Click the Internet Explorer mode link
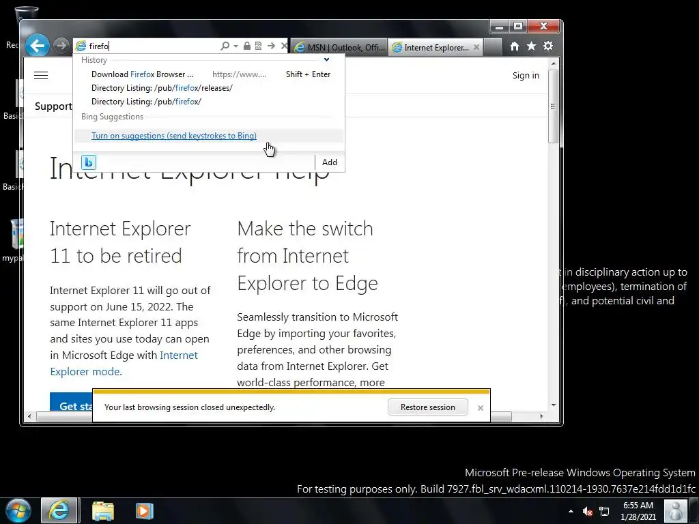The image size is (699, 524). 124,363
